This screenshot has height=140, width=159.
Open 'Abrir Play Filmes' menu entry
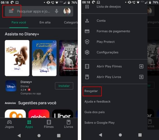(x=114, y=66)
